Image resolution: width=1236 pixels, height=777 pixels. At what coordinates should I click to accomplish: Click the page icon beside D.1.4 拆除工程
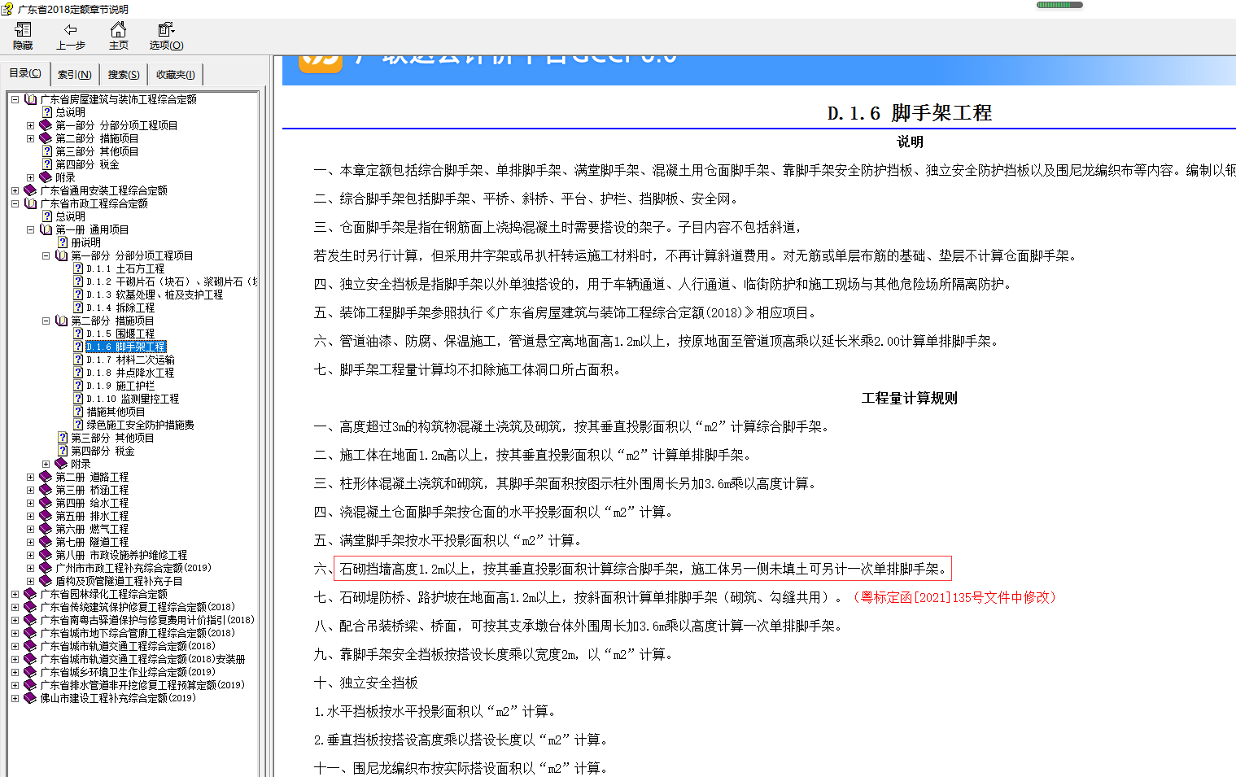click(x=78, y=308)
